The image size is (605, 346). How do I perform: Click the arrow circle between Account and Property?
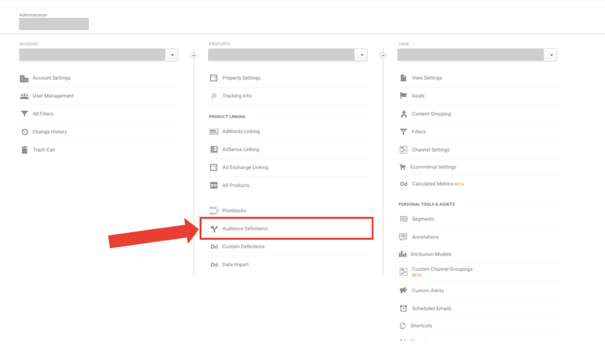click(x=194, y=55)
